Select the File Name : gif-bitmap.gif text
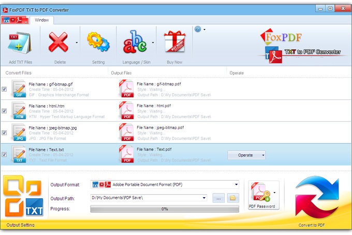The height and width of the screenshot is (235, 352). (51, 84)
